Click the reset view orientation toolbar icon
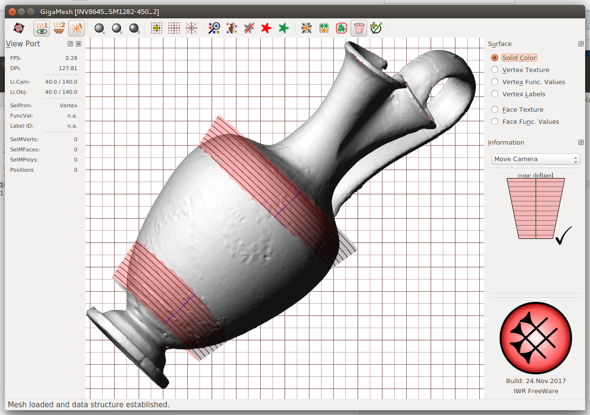 pos(18,29)
